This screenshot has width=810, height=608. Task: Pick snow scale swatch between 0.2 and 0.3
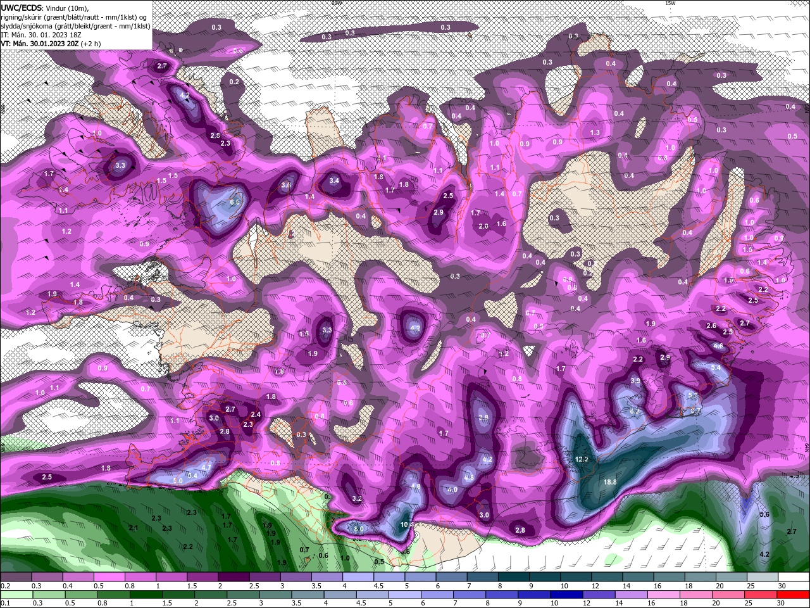point(16,577)
